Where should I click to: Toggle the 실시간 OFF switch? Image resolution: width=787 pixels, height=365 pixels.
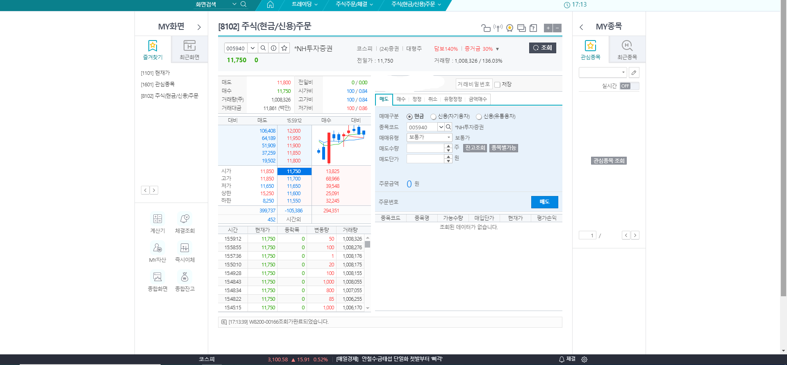pos(629,86)
